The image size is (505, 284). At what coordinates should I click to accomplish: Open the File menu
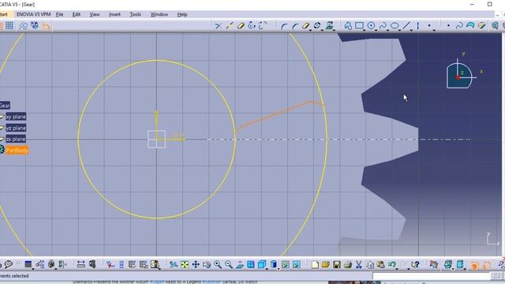pyautogui.click(x=60, y=14)
